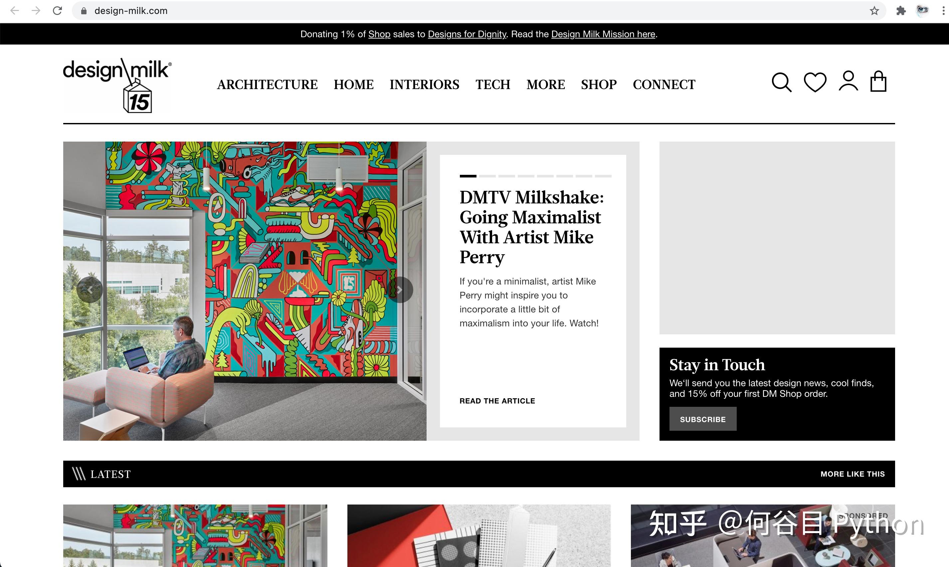Open the user account icon

pyautogui.click(x=848, y=81)
